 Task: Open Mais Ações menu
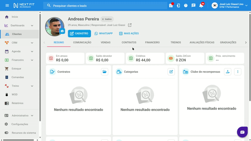click(129, 34)
